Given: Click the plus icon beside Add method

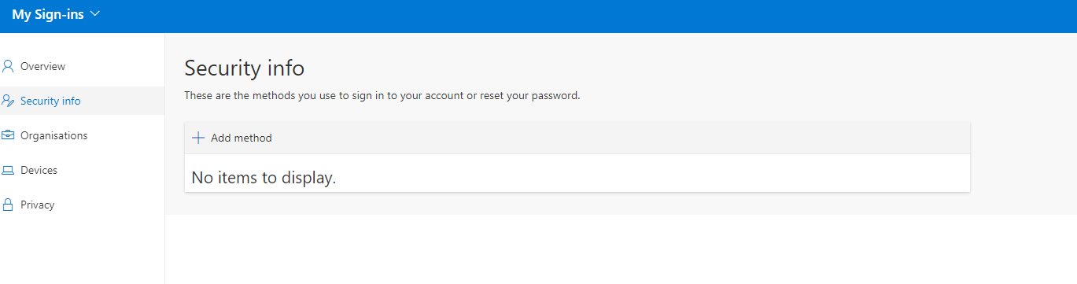Looking at the screenshot, I should coord(198,138).
